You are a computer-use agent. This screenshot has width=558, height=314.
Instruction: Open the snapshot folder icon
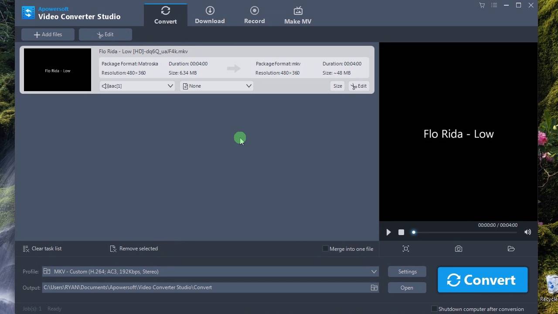point(511,249)
